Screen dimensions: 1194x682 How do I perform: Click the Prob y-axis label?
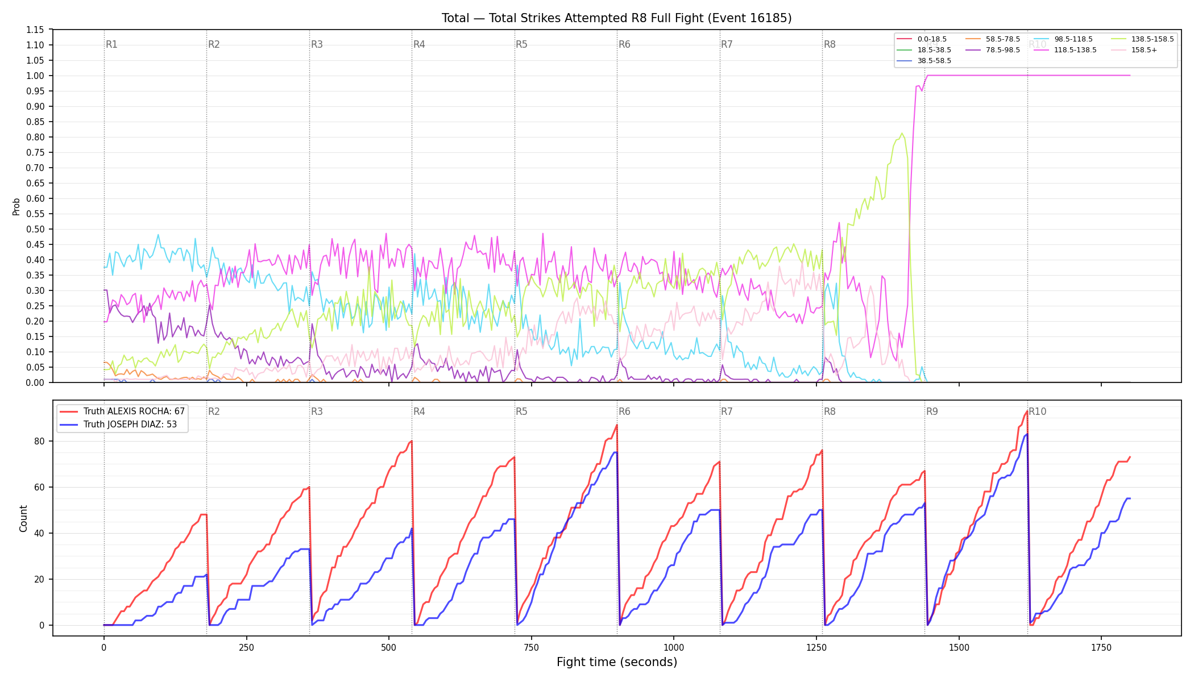(x=16, y=206)
